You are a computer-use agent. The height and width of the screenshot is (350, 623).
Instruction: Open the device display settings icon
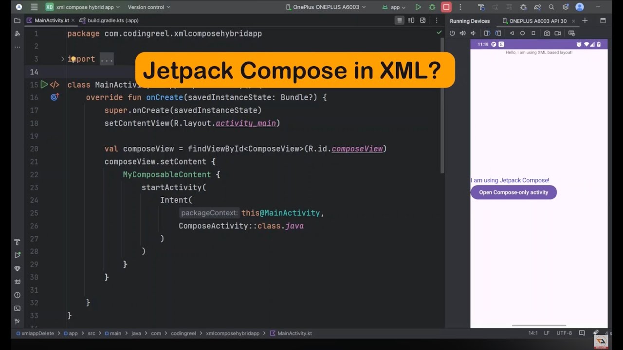571,33
